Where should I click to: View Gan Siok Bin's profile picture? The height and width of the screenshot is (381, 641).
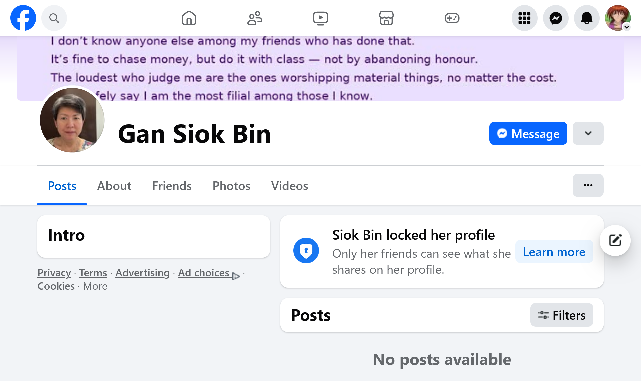click(72, 120)
